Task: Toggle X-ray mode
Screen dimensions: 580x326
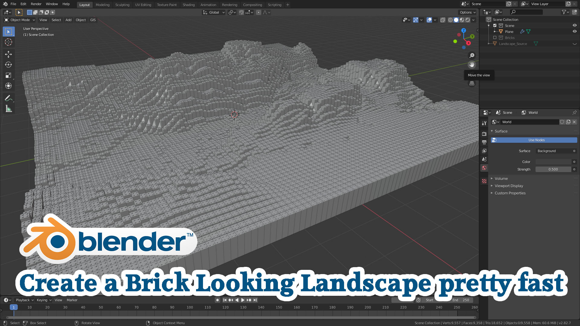Action: tap(443, 20)
